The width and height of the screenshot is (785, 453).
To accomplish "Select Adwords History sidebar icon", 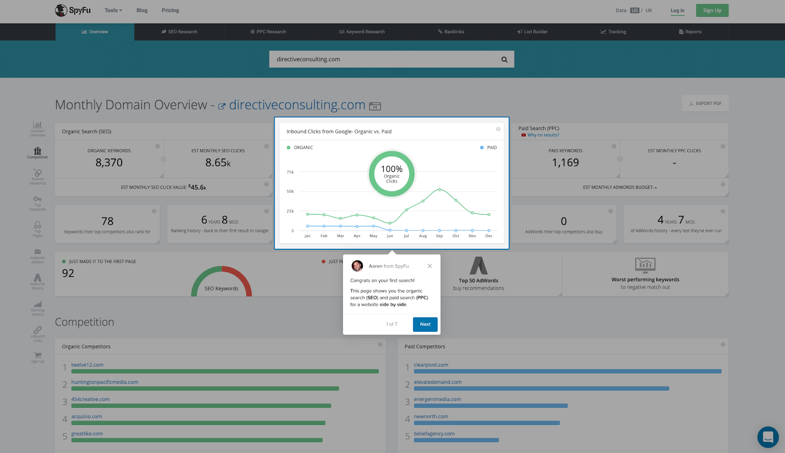I will pos(37,282).
